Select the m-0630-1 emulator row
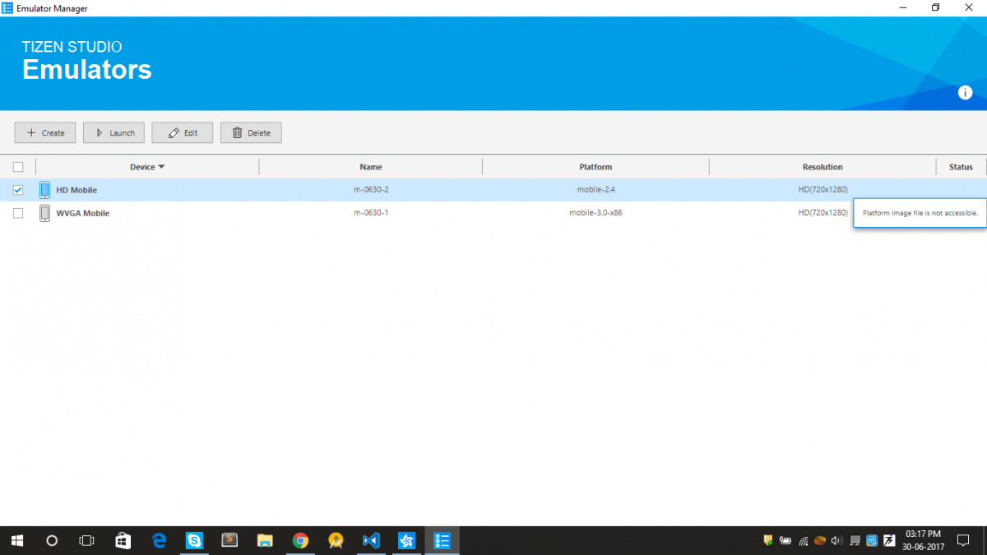The height and width of the screenshot is (555, 987). [370, 213]
